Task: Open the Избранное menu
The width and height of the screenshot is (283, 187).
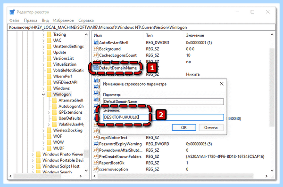Action: pyautogui.click(x=63, y=20)
